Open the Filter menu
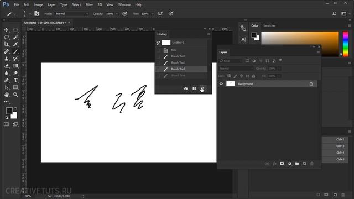354x199 pixels. pyautogui.click(x=89, y=4)
